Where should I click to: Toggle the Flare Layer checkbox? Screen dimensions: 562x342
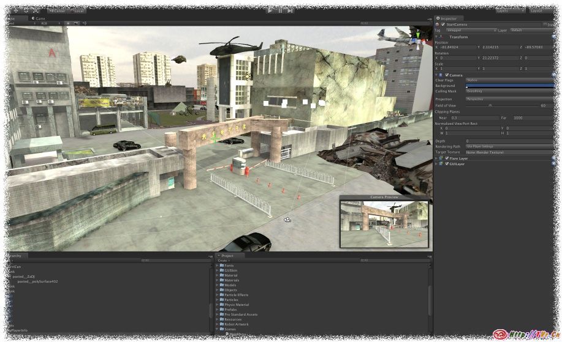click(x=447, y=158)
